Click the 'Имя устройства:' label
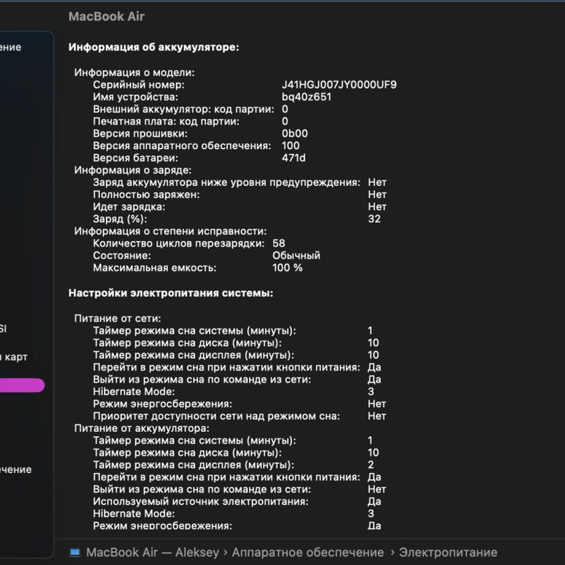Viewport: 565px width, 565px height. tap(136, 97)
